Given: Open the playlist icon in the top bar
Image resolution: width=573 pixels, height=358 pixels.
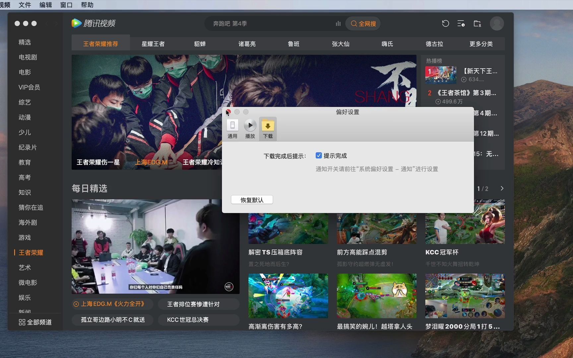Looking at the screenshot, I should [x=461, y=24].
